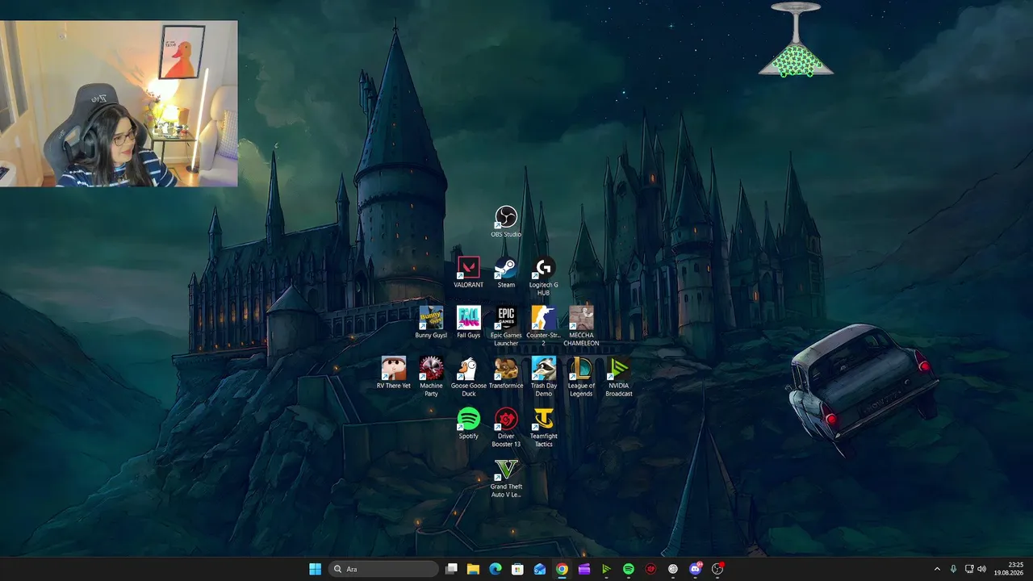Switch to OBS in the taskbar
1033x581 pixels.
point(717,569)
